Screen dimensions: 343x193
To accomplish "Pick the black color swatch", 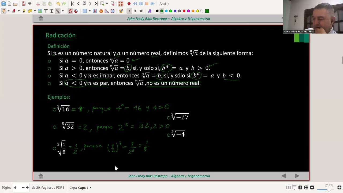I will point(157,11).
